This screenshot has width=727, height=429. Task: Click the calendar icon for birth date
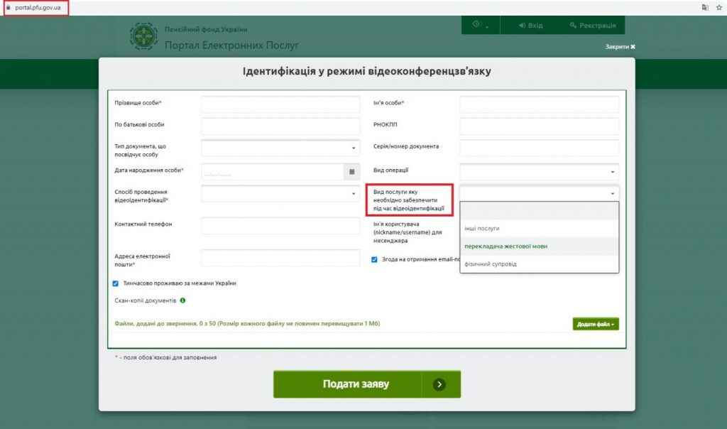352,172
